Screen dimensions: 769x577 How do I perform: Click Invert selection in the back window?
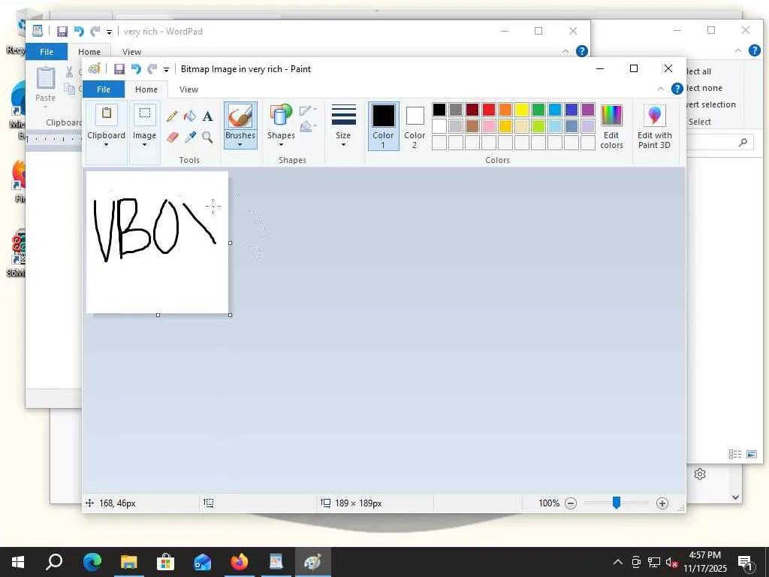coord(710,104)
